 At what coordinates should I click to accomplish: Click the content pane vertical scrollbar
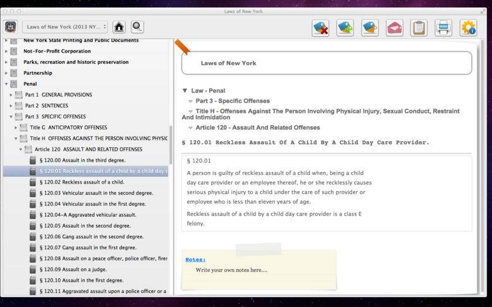(x=482, y=166)
